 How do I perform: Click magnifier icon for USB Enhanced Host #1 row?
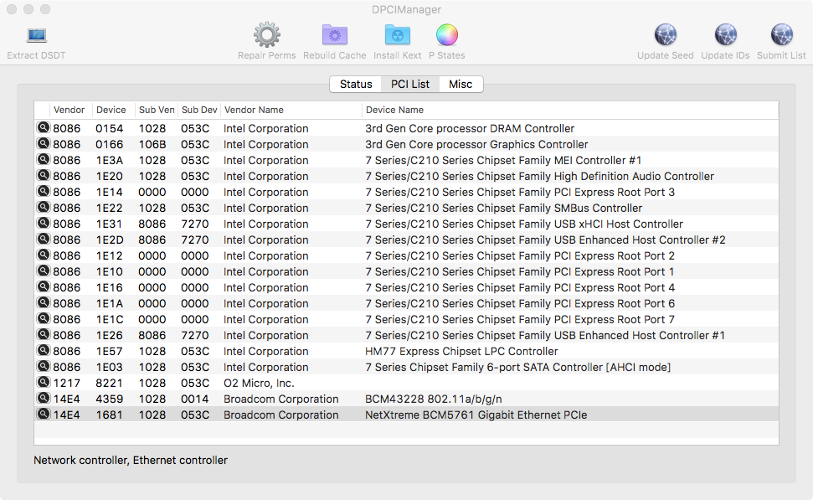[x=44, y=334]
